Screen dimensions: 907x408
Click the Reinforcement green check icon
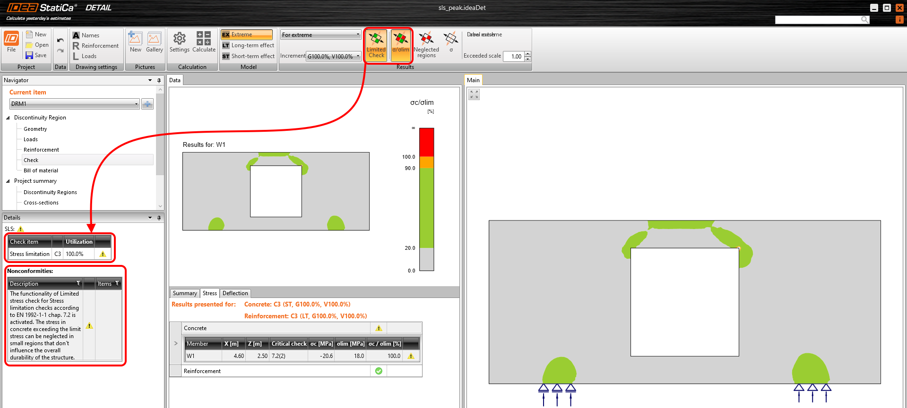pyautogui.click(x=379, y=371)
